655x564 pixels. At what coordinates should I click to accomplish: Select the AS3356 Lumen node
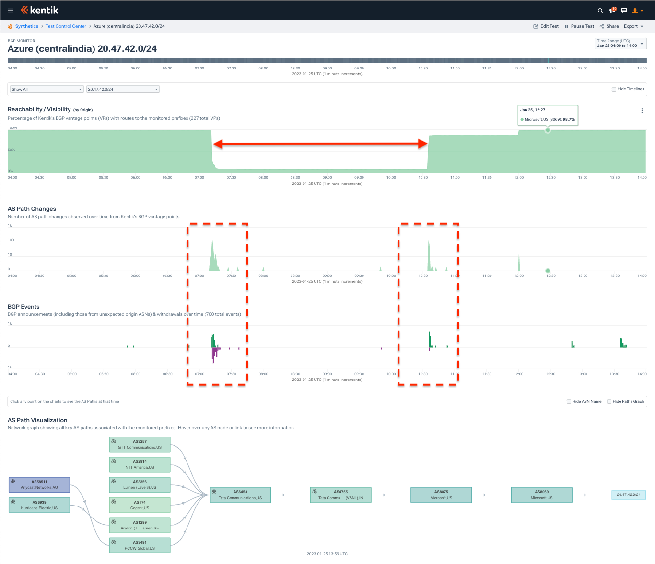(140, 484)
